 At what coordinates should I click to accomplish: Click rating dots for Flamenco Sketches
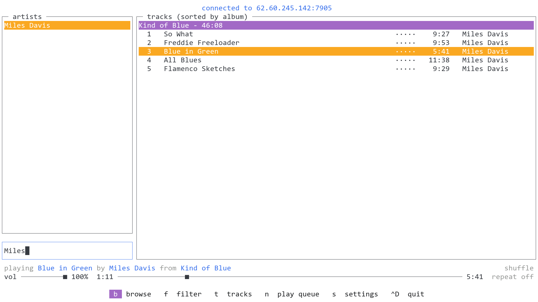pyautogui.click(x=405, y=69)
